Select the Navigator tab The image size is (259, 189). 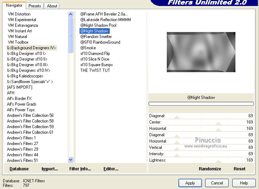14,5
